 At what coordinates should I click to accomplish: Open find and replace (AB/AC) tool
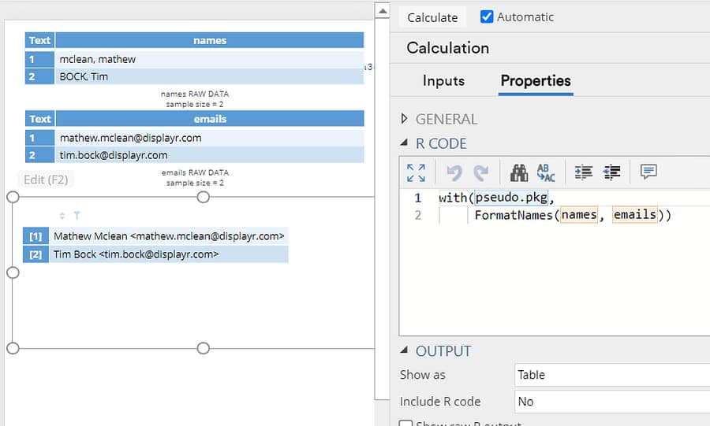[546, 172]
